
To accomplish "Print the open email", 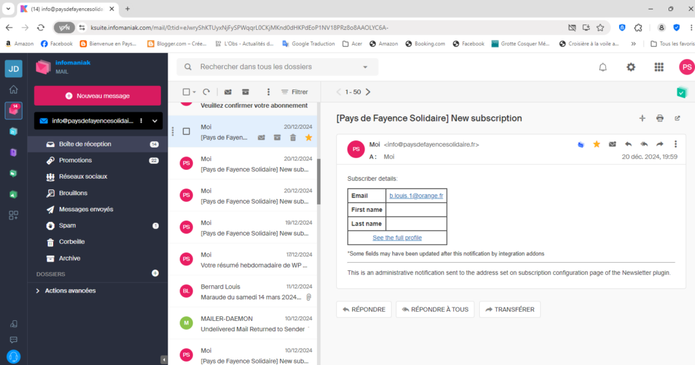I will click(x=660, y=118).
